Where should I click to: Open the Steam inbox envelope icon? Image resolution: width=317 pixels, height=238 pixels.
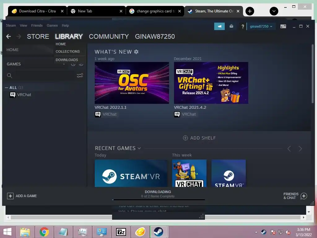pyautogui.click(x=231, y=26)
